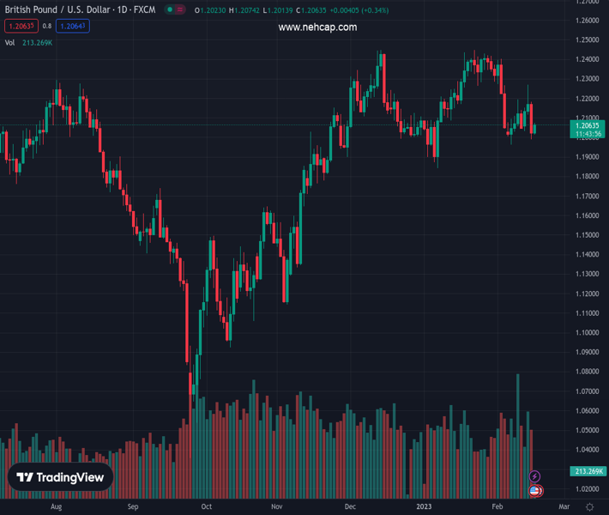Click the 1.05000 price axis label
This screenshot has width=609, height=515.
pyautogui.click(x=588, y=430)
